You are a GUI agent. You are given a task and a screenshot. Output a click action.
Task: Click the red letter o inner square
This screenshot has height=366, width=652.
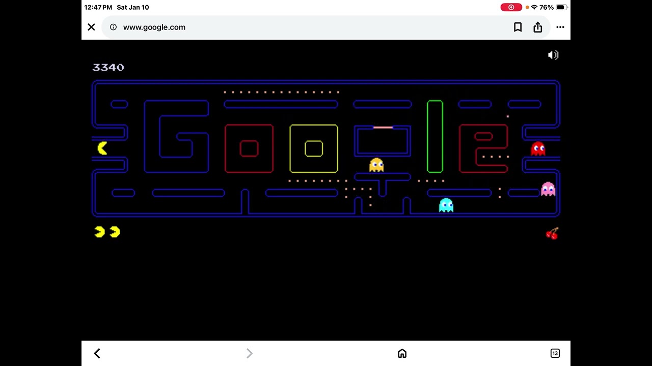(249, 148)
